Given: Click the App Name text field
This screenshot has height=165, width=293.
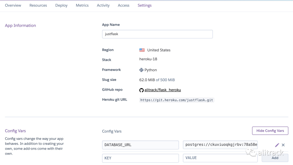Looking at the screenshot, I should [157, 34].
